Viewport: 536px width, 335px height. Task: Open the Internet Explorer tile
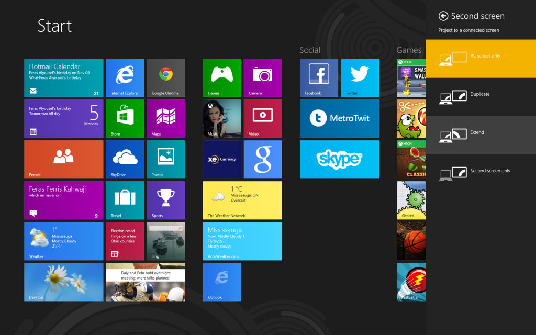pos(125,77)
